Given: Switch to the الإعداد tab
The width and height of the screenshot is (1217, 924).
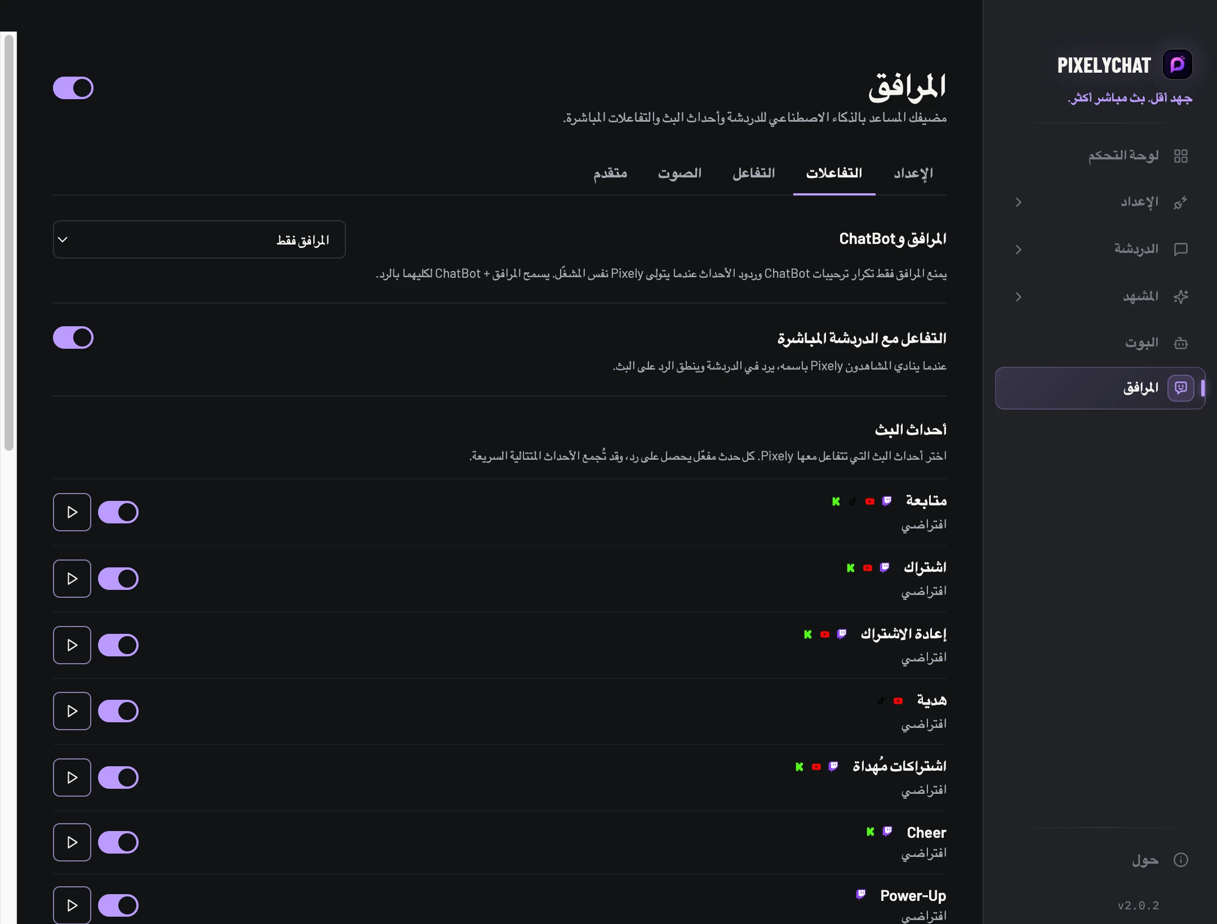Looking at the screenshot, I should (913, 174).
